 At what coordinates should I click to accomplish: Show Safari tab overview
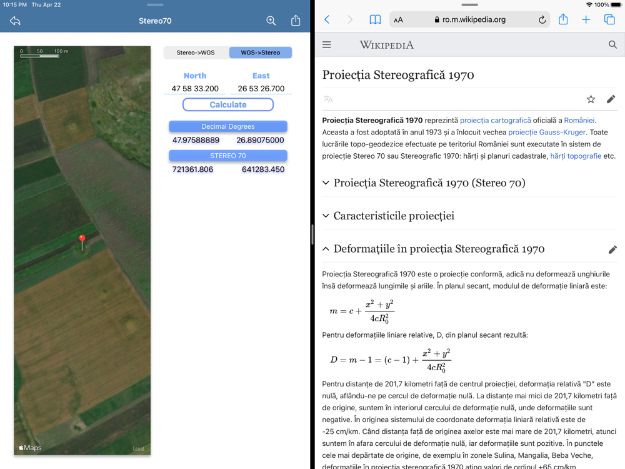[609, 19]
